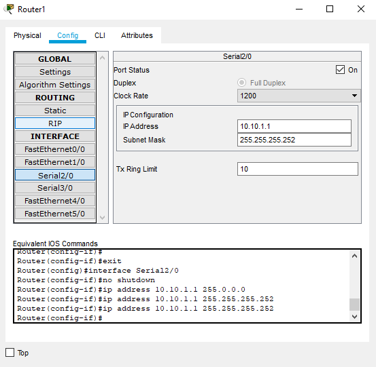This screenshot has height=367, width=376.
Task: Click the 'Duplex' label
Action: coord(125,83)
